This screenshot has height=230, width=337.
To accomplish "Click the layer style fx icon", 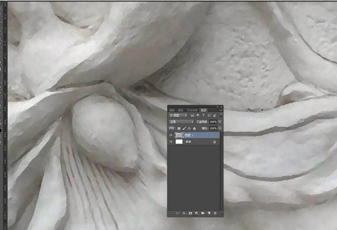I will click(x=183, y=213).
